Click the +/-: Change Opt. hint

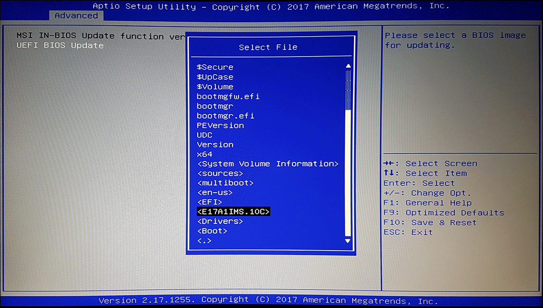[x=428, y=193]
